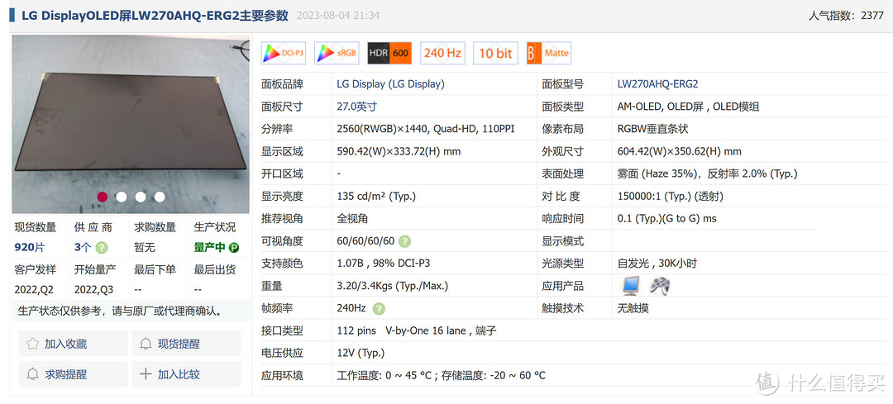893x404 pixels.
Task: Click the panel type AM-OLED, OLED屏, OLED模组
Action: pyautogui.click(x=688, y=107)
